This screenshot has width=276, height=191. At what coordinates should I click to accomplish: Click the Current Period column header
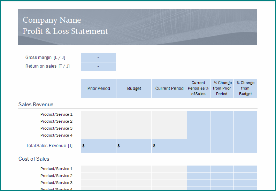pos(169,89)
